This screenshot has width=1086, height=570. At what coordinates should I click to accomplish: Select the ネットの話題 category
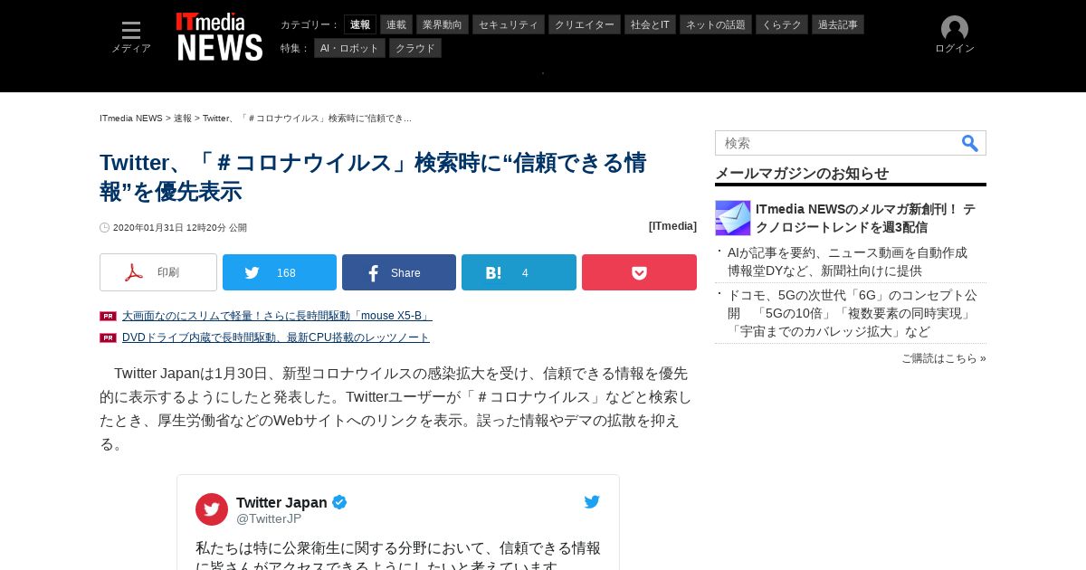[x=716, y=24]
